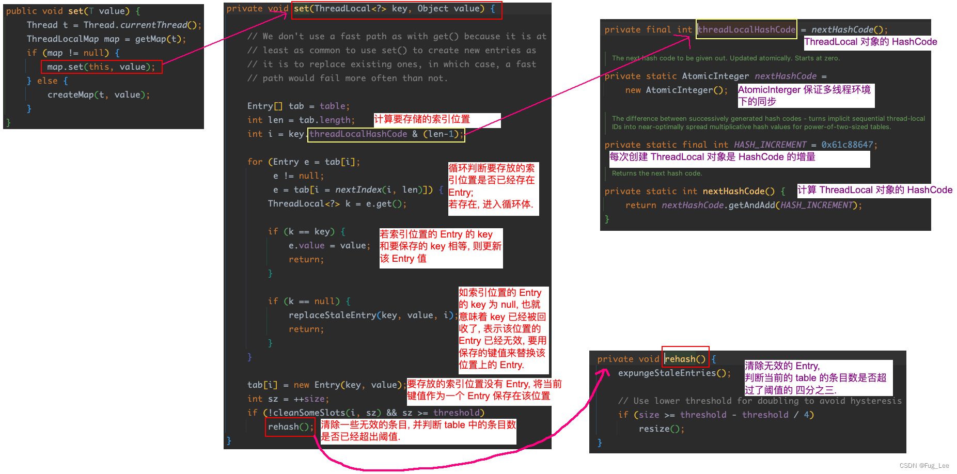The image size is (957, 474).
Task: Click the '} else {' line
Action: coord(47,81)
